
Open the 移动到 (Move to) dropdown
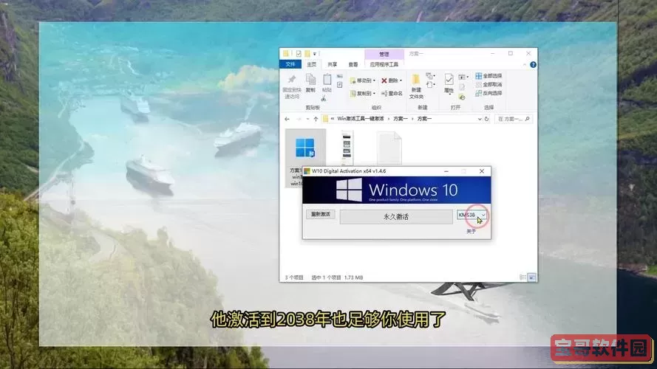point(362,80)
